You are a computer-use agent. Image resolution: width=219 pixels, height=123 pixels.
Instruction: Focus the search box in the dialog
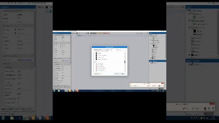click(121, 50)
